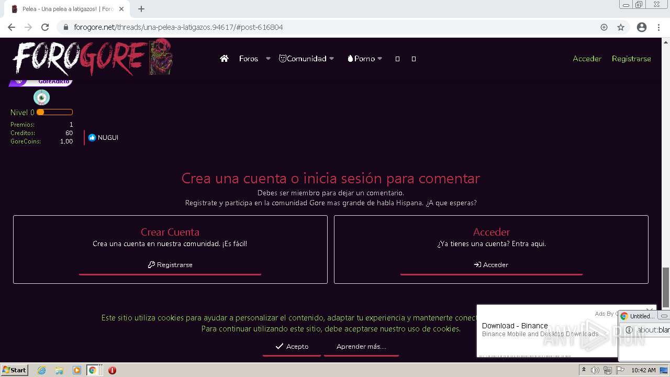Click the install/add icon in the address bar

[604, 27]
